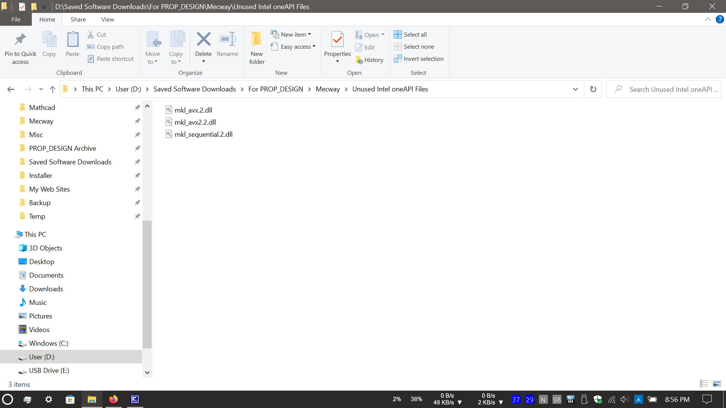The height and width of the screenshot is (408, 726).
Task: Open My Web Sites in Quick access
Action: [50, 189]
